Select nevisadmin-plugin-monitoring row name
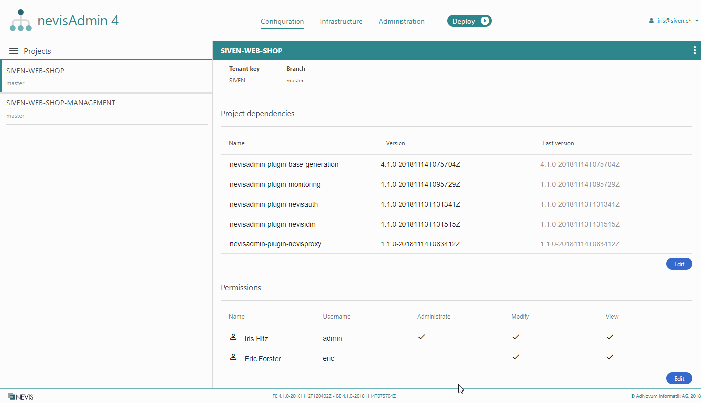Viewport: 701px width, 403px height. click(x=275, y=184)
